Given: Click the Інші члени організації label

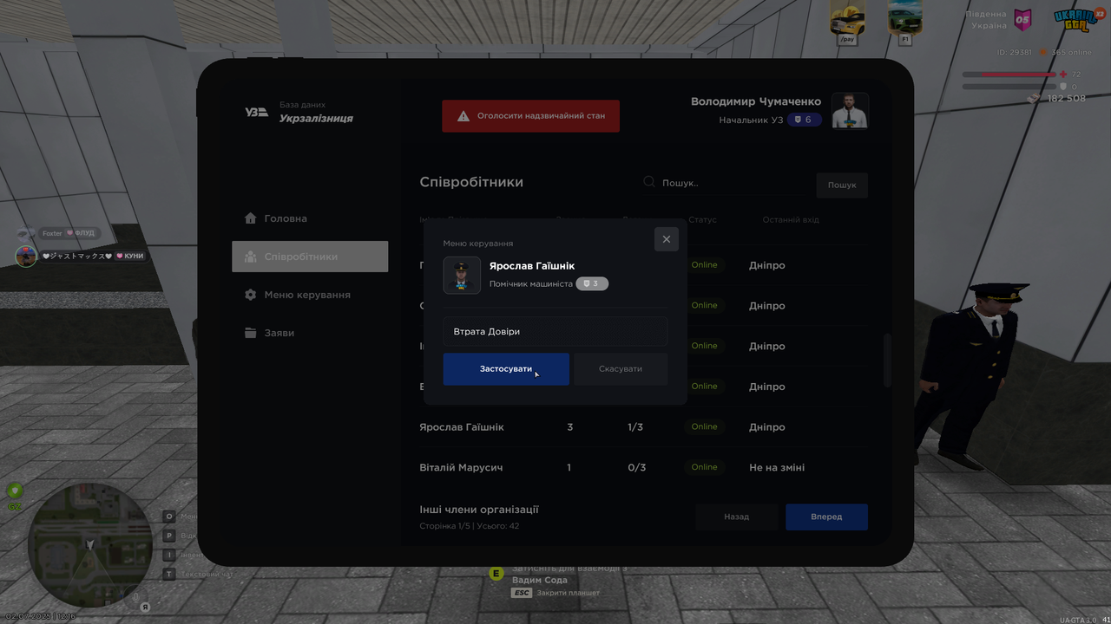Looking at the screenshot, I should pos(479,510).
